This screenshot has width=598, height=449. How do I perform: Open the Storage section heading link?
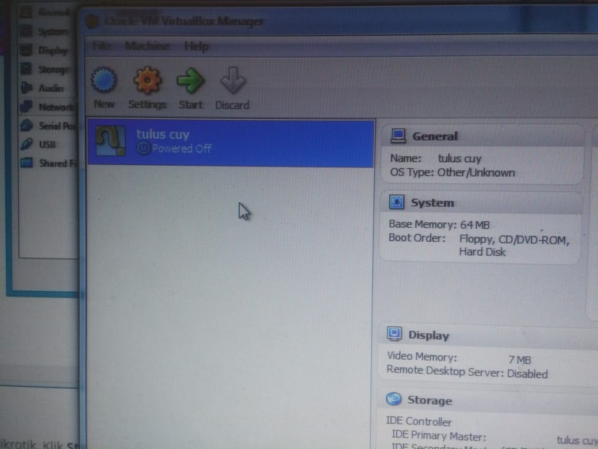[430, 400]
